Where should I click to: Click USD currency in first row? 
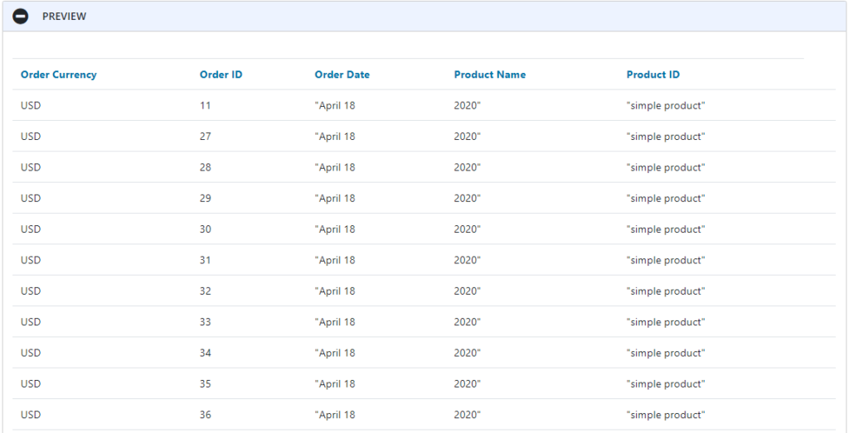tap(31, 105)
